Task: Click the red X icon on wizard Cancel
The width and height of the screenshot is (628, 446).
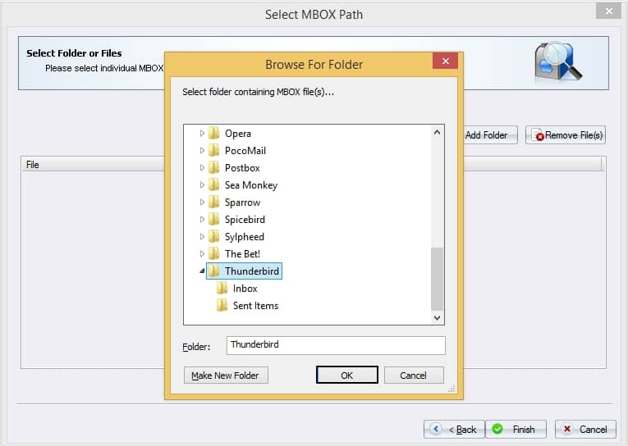Action: click(x=567, y=429)
